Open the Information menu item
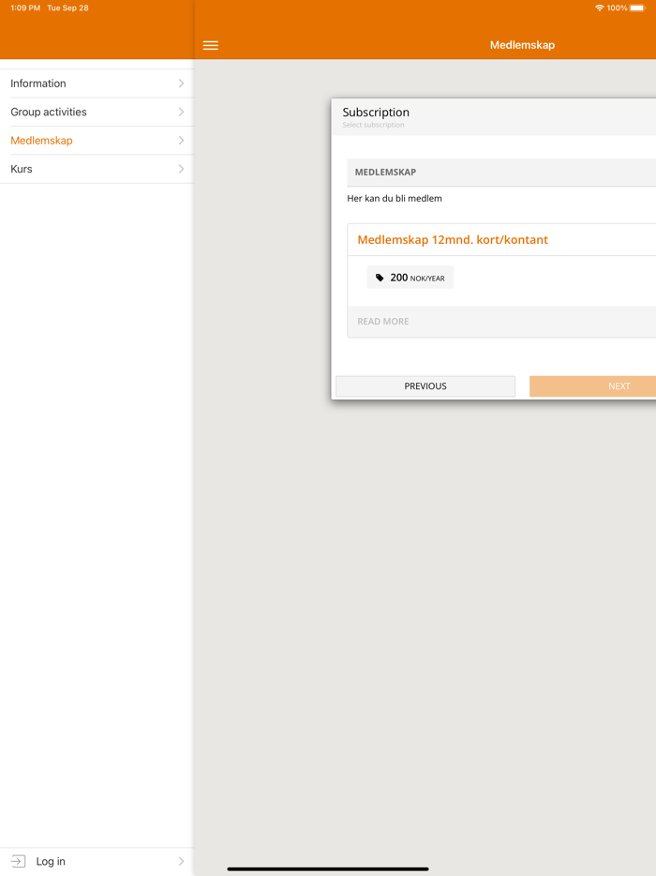The width and height of the screenshot is (656, 876). click(97, 83)
